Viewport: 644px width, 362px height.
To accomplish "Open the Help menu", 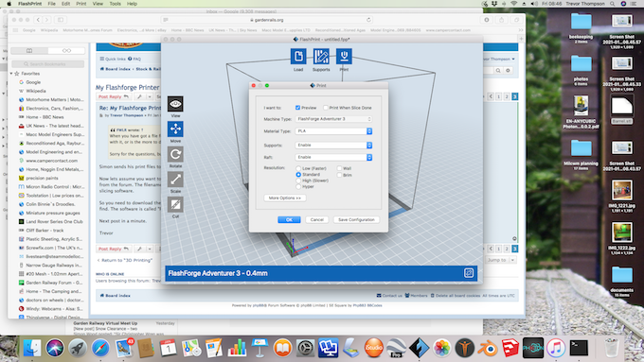I will [132, 4].
